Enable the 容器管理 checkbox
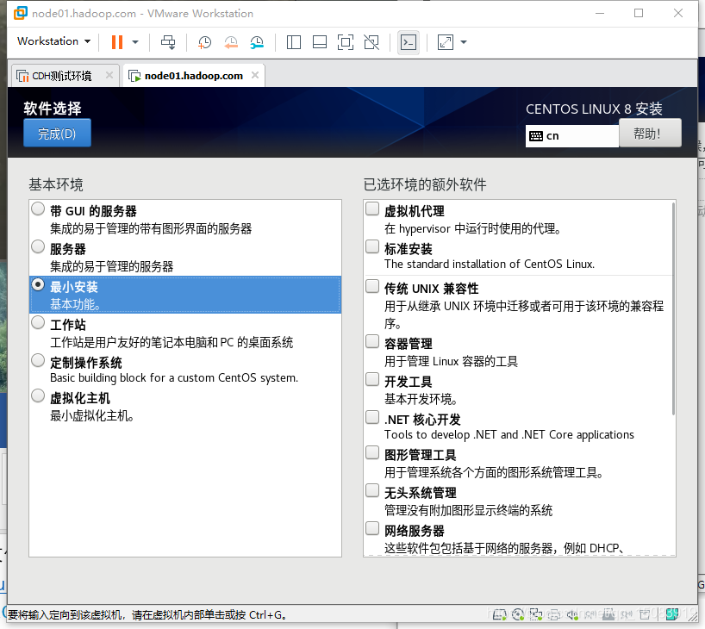This screenshot has height=629, width=705. (x=372, y=341)
